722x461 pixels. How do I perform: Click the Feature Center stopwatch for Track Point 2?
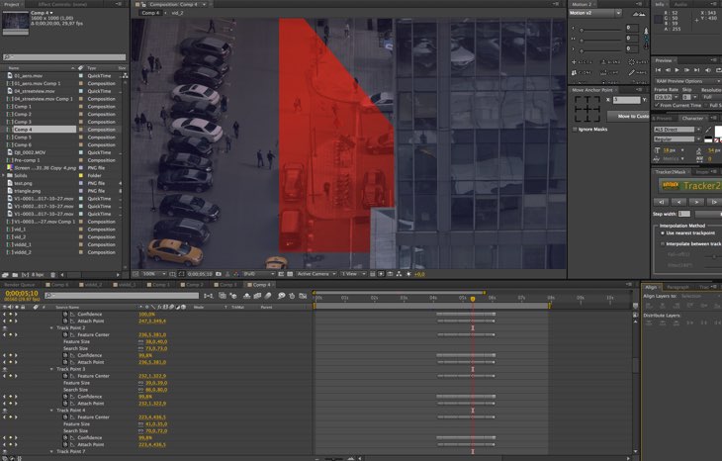(x=65, y=334)
